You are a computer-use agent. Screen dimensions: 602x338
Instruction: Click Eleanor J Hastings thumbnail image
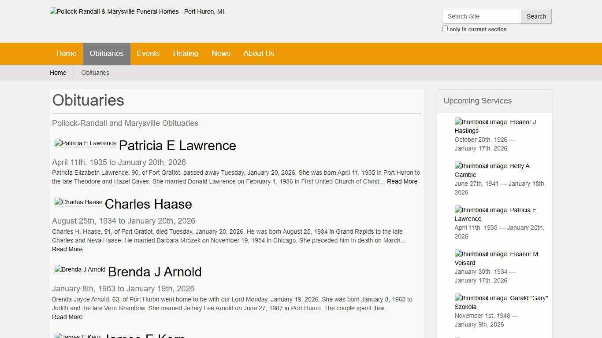pyautogui.click(x=481, y=122)
